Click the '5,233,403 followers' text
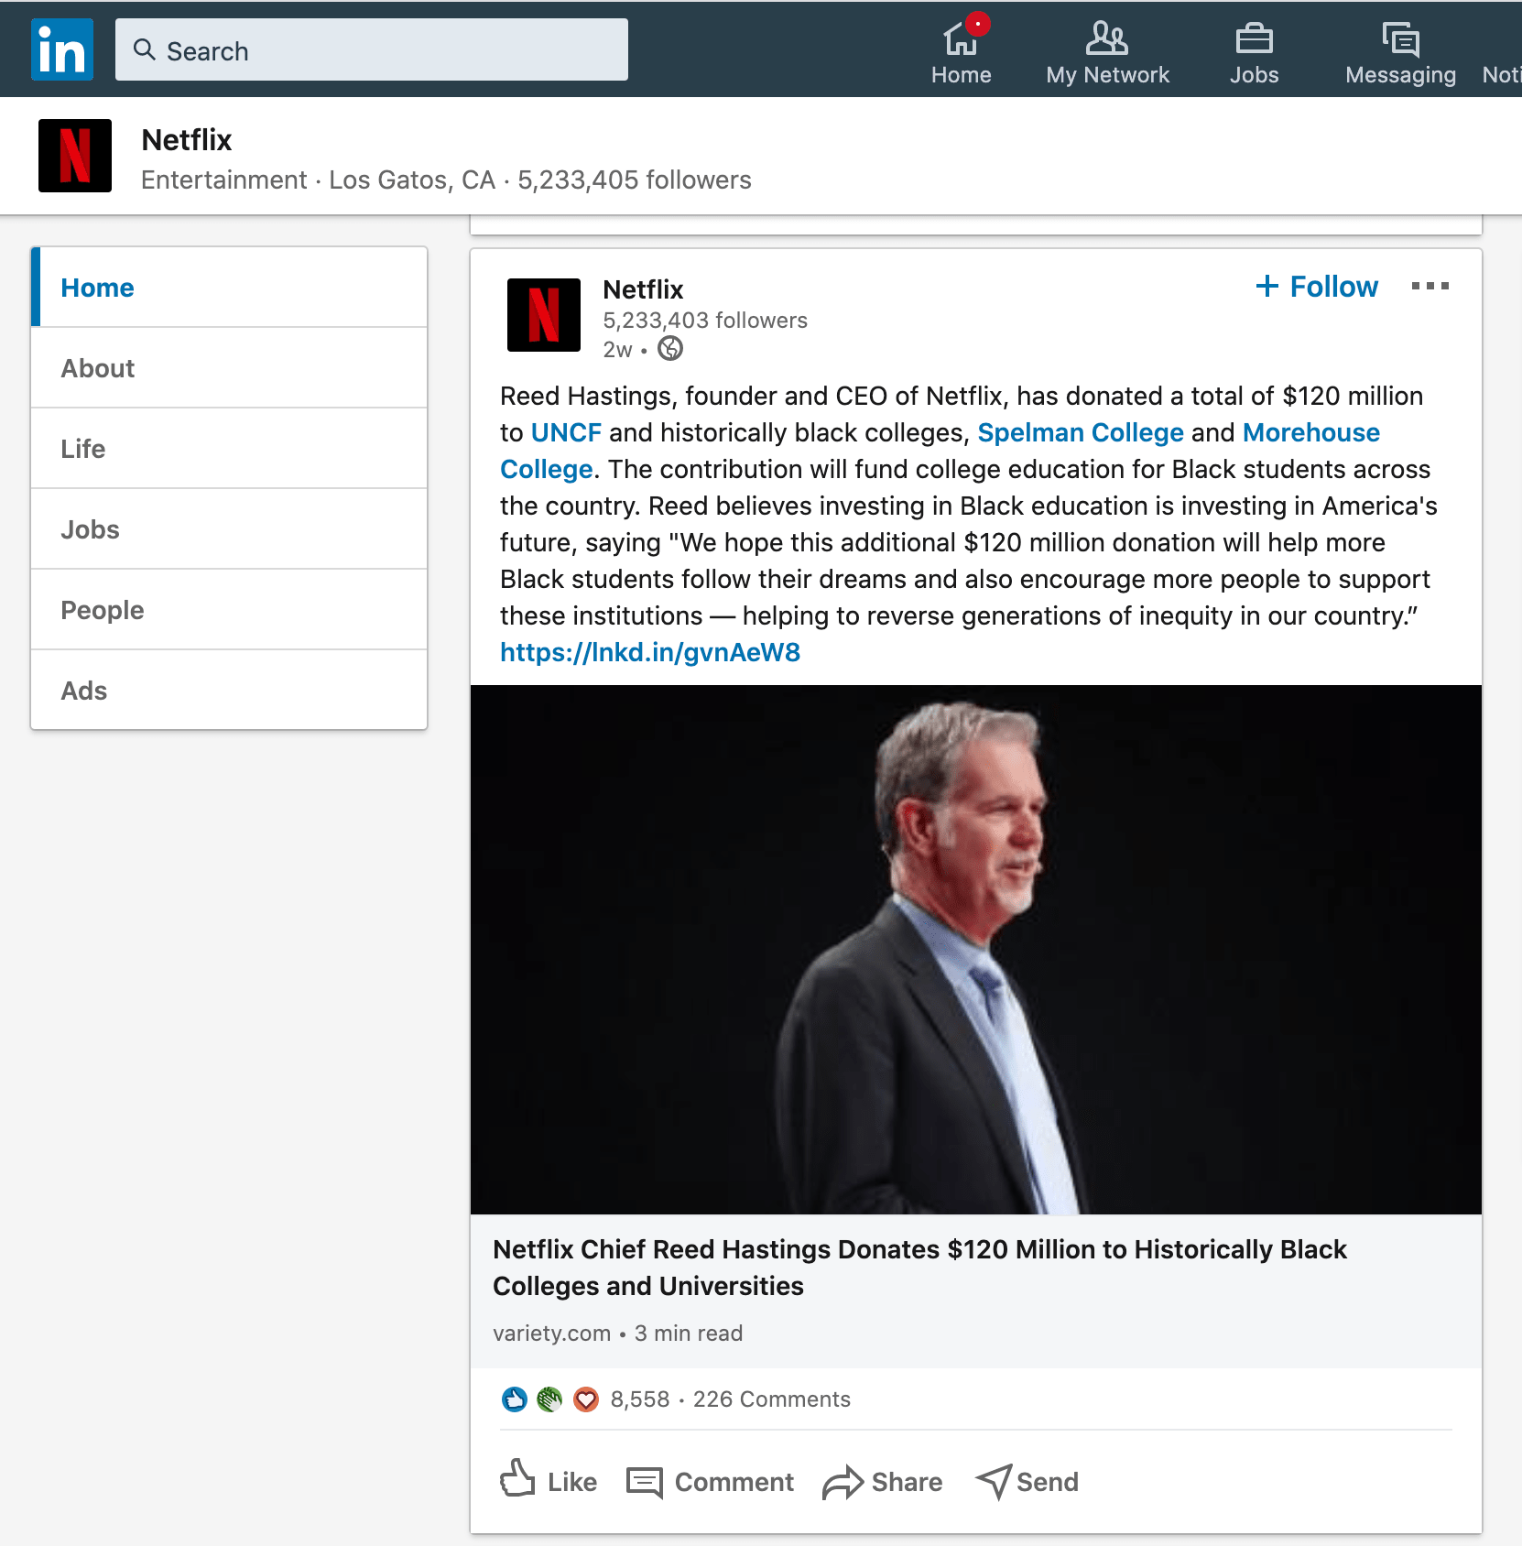This screenshot has width=1522, height=1546. coord(705,321)
